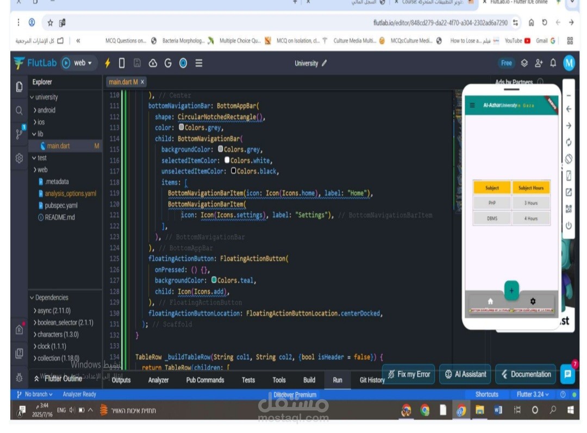Toggle the phone emulator icon in toolbar
Viewport: 587px width, 433px height.
(122, 63)
